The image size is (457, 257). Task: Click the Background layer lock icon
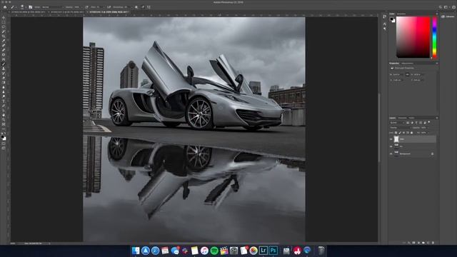click(432, 153)
